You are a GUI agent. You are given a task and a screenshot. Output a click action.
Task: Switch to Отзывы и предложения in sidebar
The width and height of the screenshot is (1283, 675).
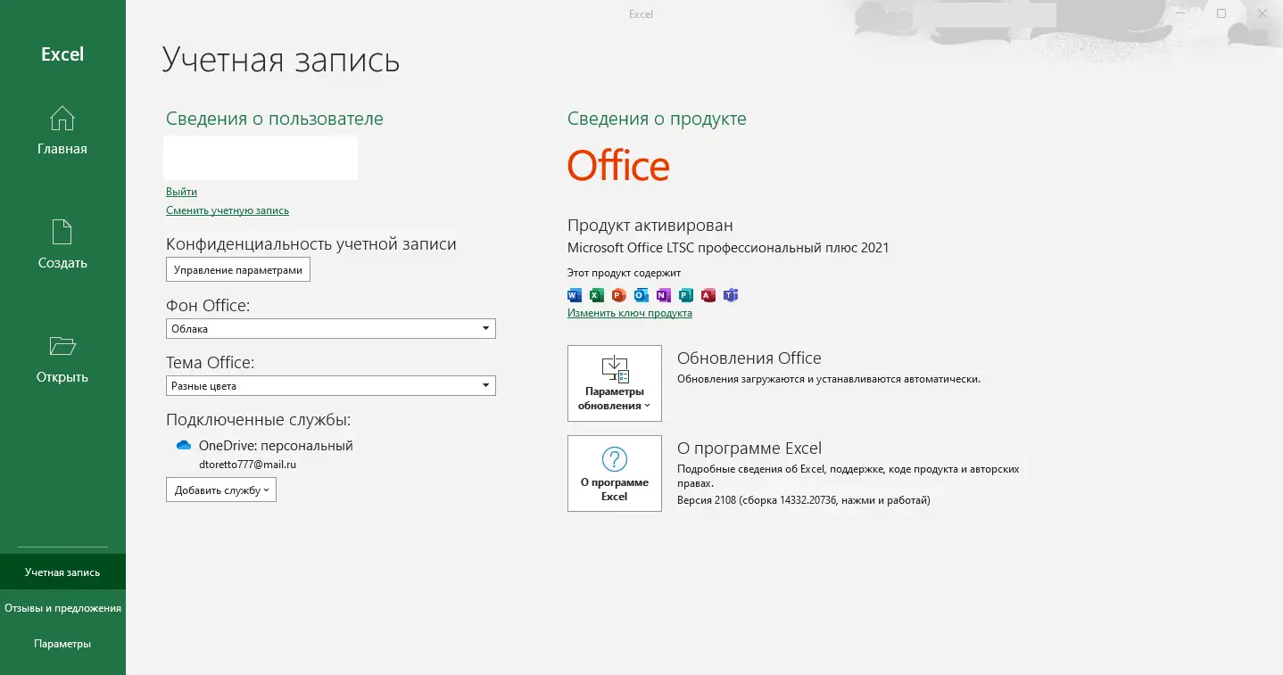tap(62, 607)
